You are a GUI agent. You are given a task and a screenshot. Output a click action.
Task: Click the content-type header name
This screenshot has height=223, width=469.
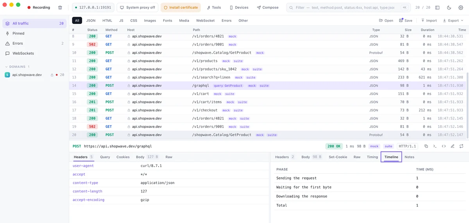85,183
